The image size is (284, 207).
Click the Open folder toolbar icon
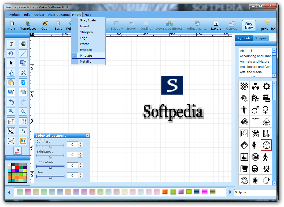[x=45, y=25]
